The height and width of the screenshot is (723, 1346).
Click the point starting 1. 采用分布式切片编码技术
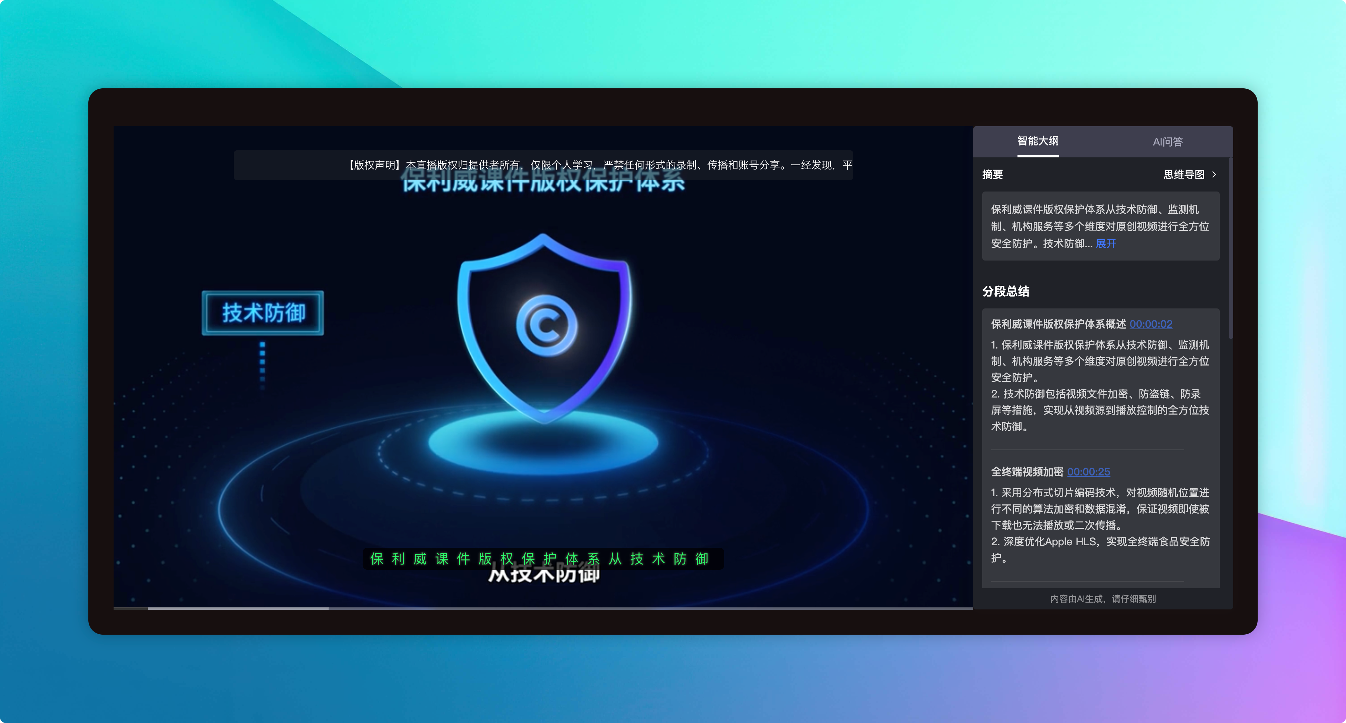[1100, 509]
